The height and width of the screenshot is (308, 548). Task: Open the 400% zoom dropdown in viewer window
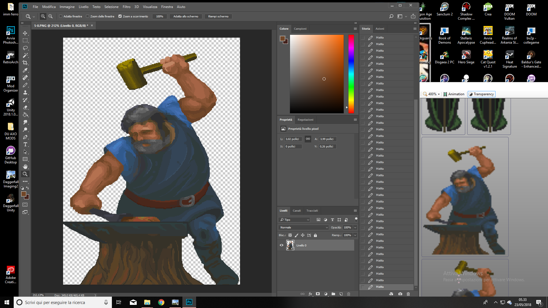[x=439, y=94]
